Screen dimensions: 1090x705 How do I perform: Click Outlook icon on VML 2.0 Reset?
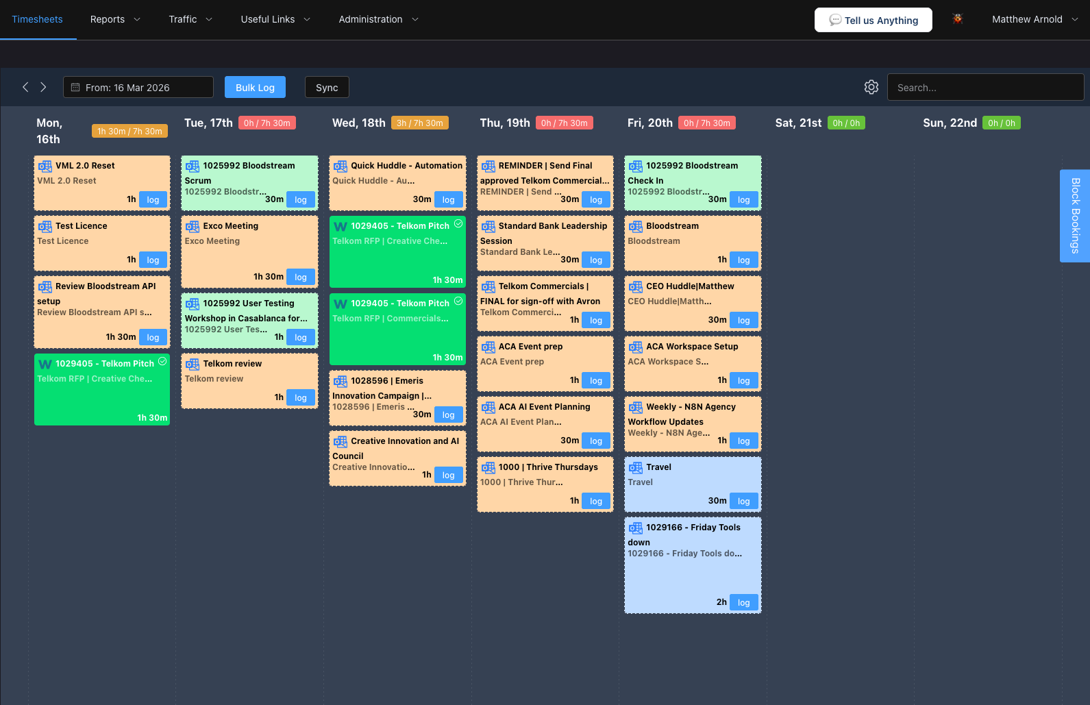coord(45,166)
